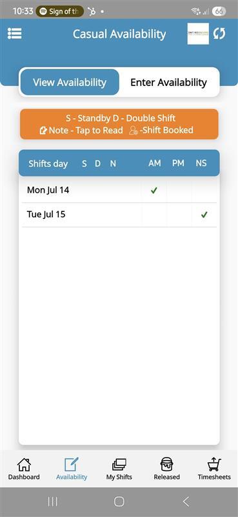Open My Shifts stacked cards icon

[119, 465]
